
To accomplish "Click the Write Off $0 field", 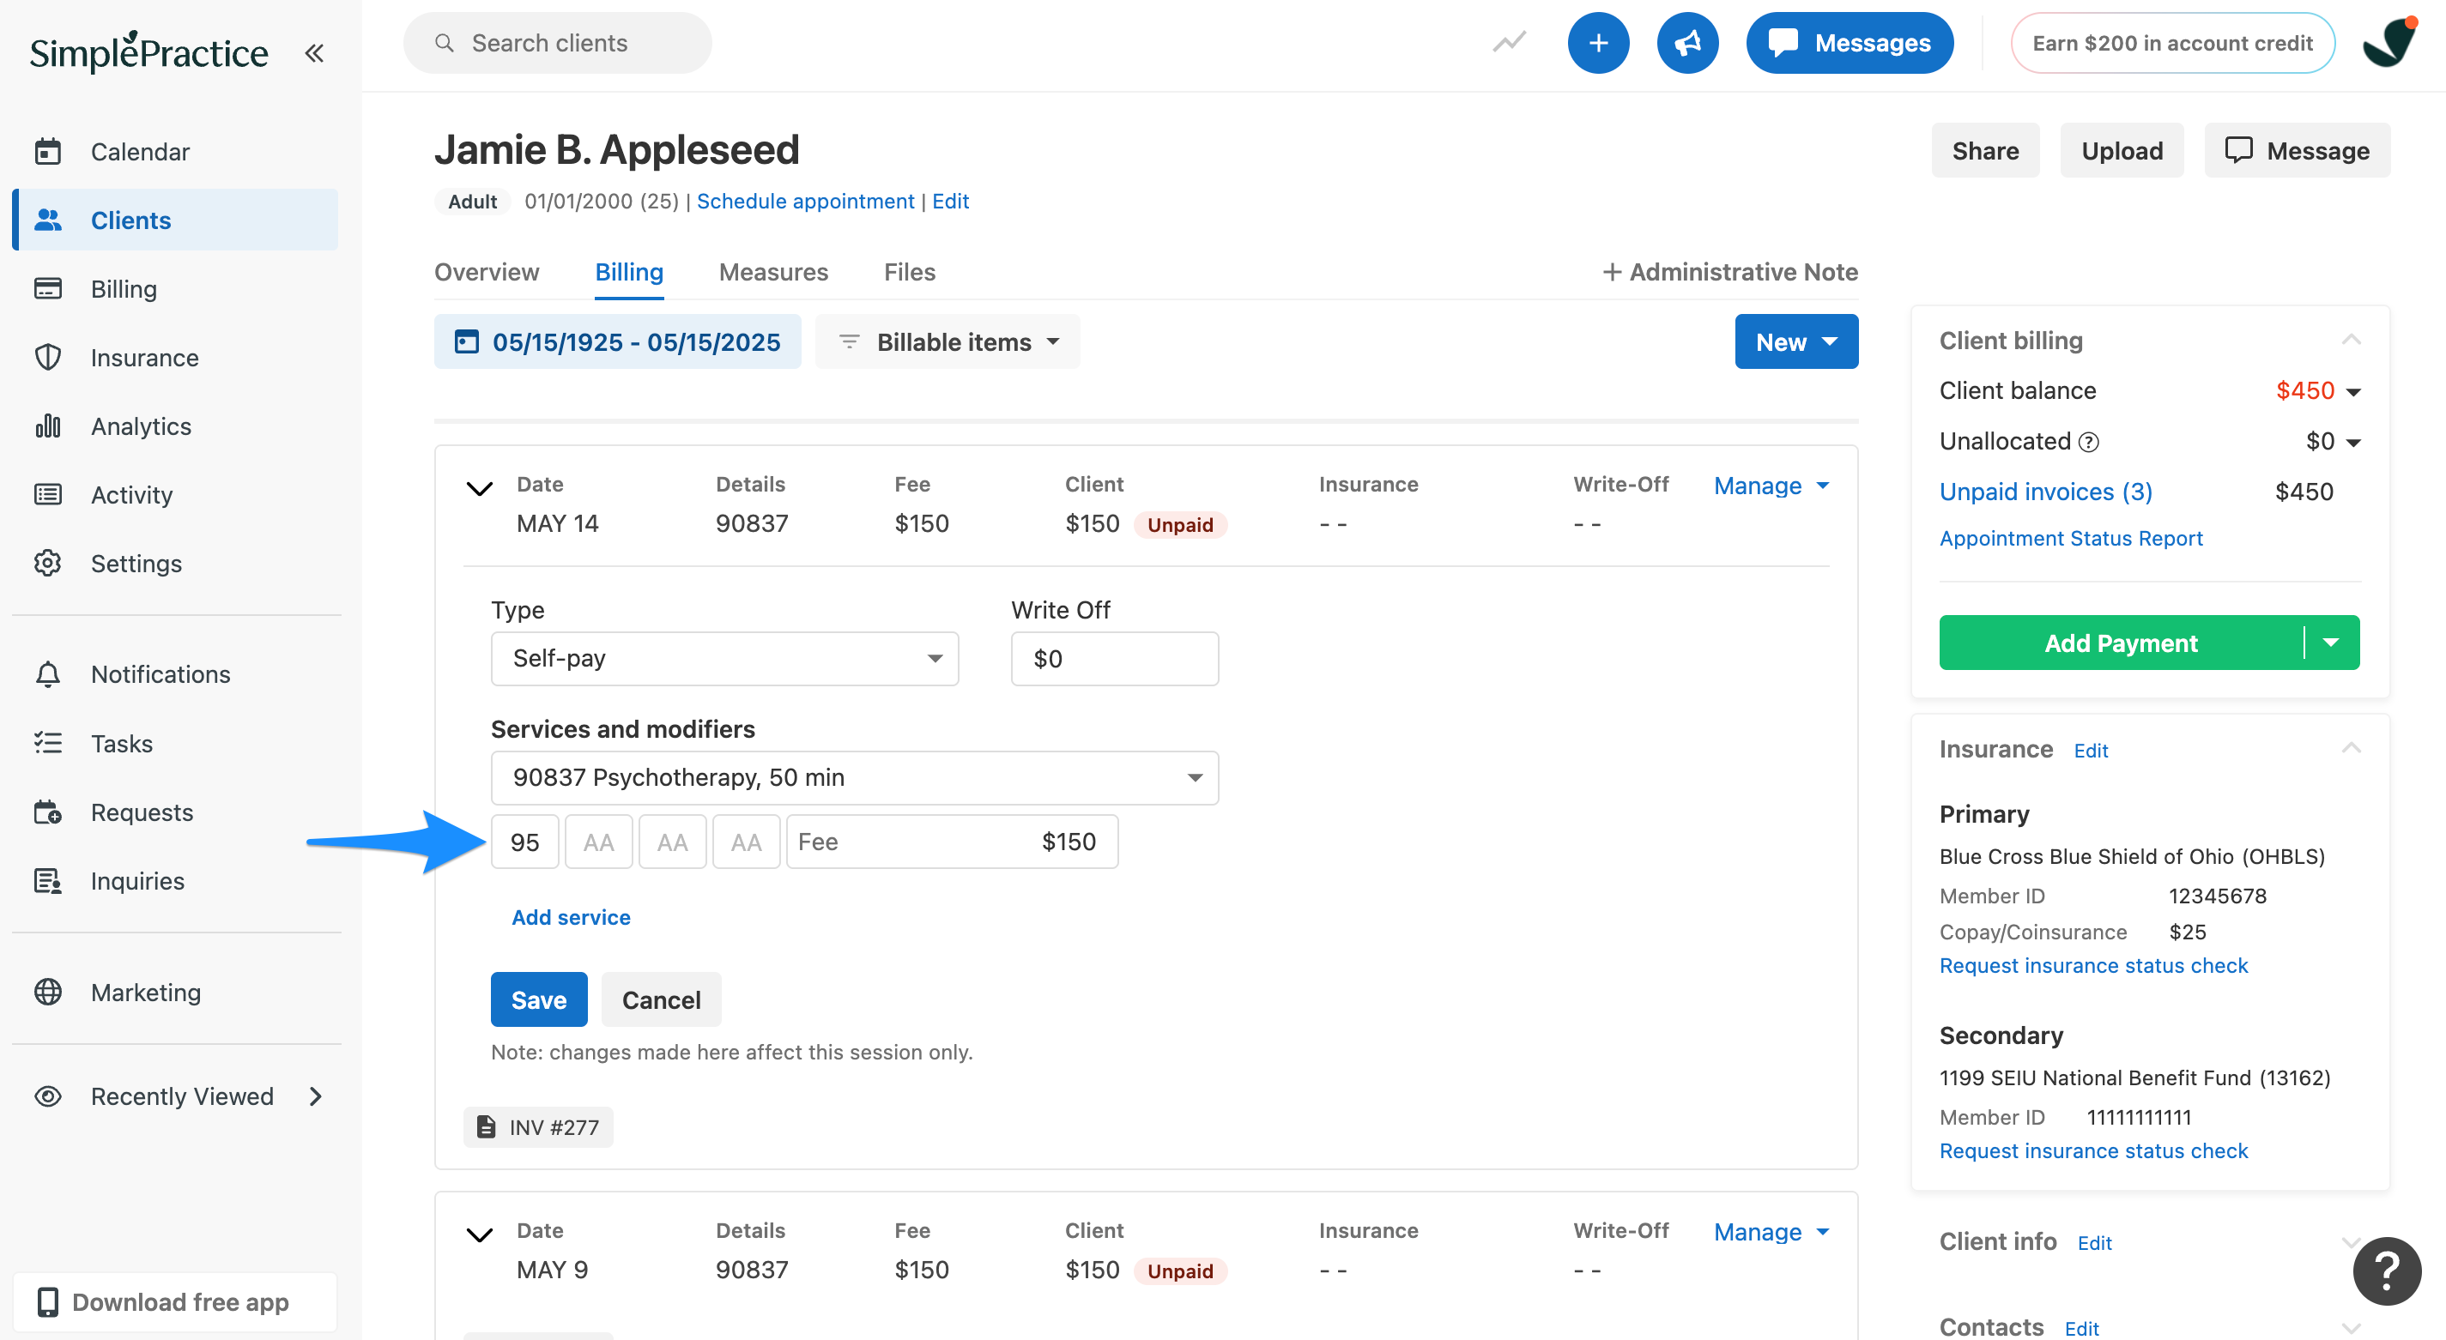I will click(1115, 659).
